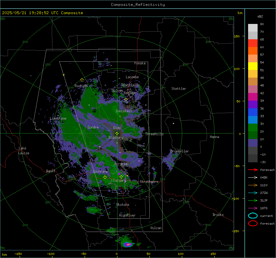Click the yellow diamond marker below Cochrane
The width and height of the screenshot is (276, 258).
[x=105, y=177]
